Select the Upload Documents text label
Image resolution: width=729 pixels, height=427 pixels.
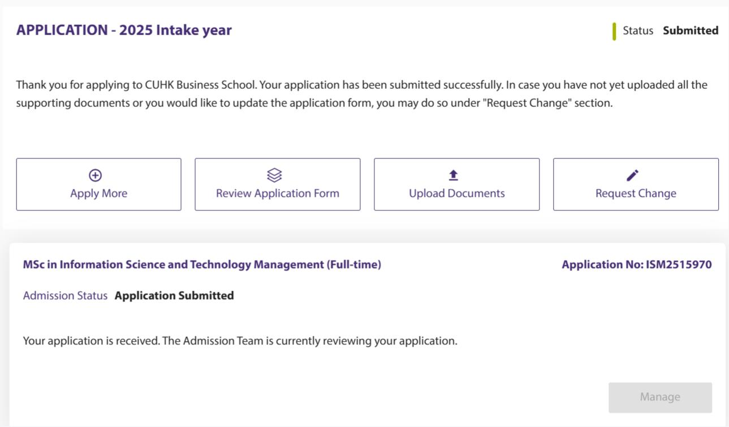(x=456, y=193)
